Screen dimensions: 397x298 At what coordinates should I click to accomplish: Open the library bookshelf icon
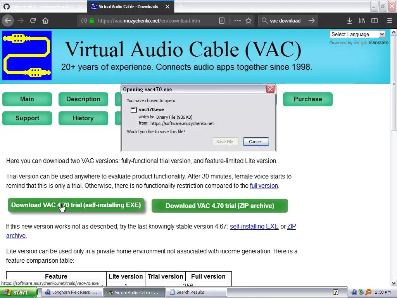362,21
